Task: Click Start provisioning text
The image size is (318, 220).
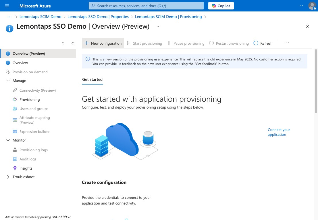Action: 147,44
